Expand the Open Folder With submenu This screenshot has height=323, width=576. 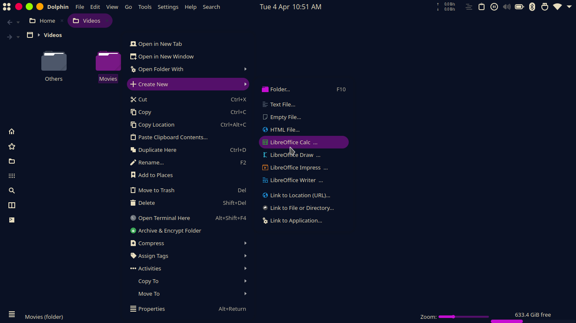pyautogui.click(x=188, y=69)
